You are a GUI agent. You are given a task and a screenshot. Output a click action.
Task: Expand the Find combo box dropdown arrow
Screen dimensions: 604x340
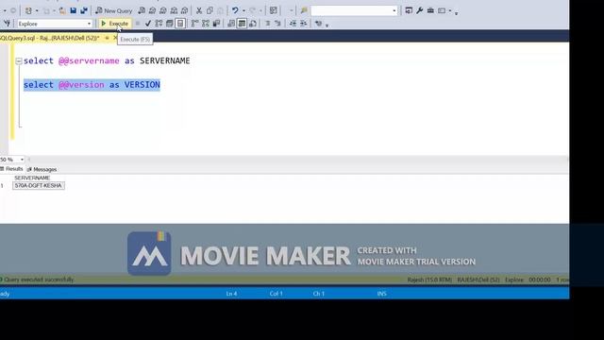(x=394, y=10)
